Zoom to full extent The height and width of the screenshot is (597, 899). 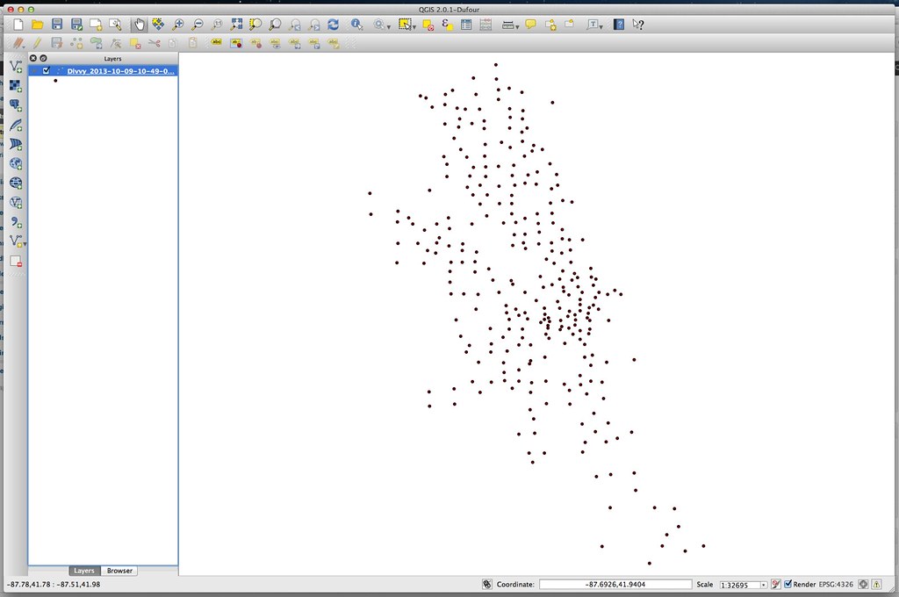(236, 24)
